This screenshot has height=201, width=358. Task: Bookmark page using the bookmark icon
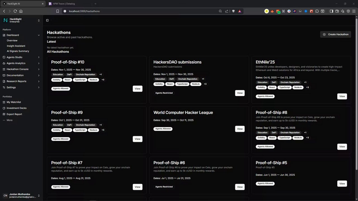click(x=58, y=11)
